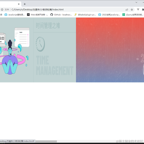Click the 时间管理之难 carousel slide image
Screen dimensions: 144x144
coord(38,50)
